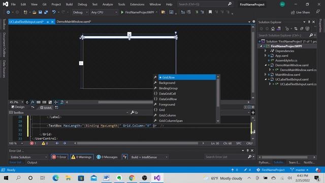Switch to DemoMainWindow.xaml tab
The width and height of the screenshot is (325, 183).
pos(74,21)
